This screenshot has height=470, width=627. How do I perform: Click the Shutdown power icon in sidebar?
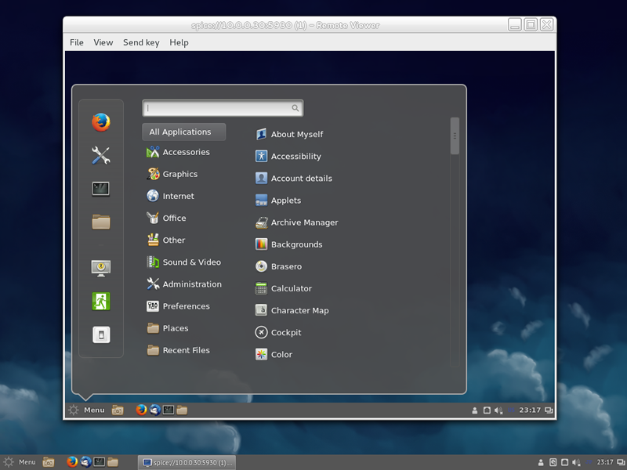click(101, 335)
